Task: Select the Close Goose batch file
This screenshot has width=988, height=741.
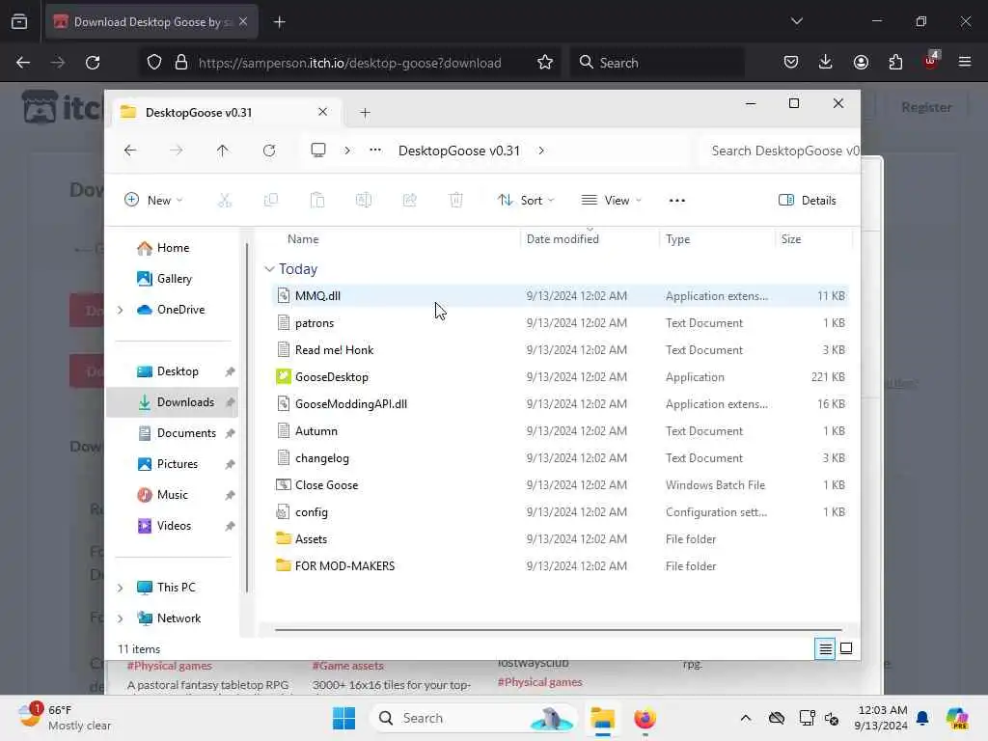Action: pyautogui.click(x=326, y=485)
